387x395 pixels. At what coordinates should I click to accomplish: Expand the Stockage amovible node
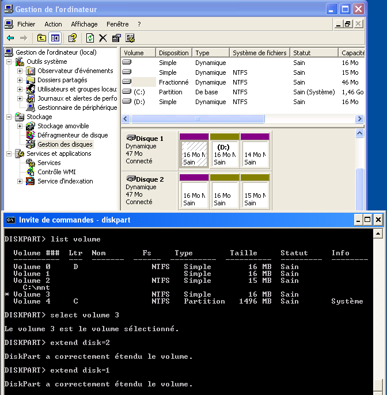coord(20,126)
